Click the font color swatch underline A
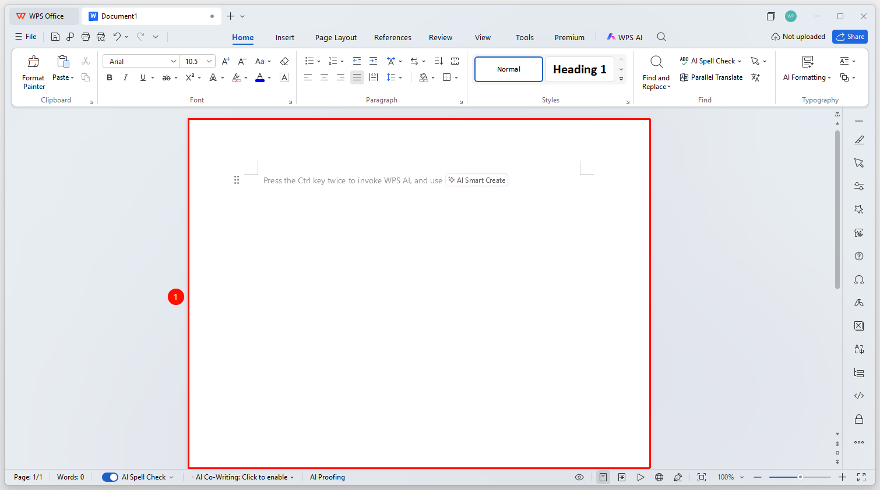The image size is (880, 490). click(260, 77)
